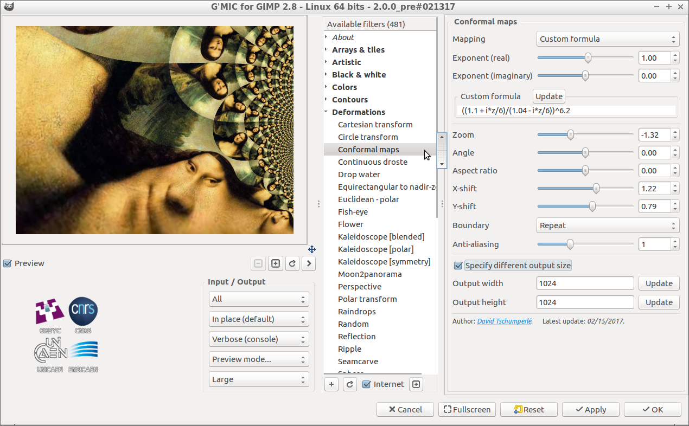Open the In place (default) output dropdown
The image size is (689, 426).
(259, 319)
